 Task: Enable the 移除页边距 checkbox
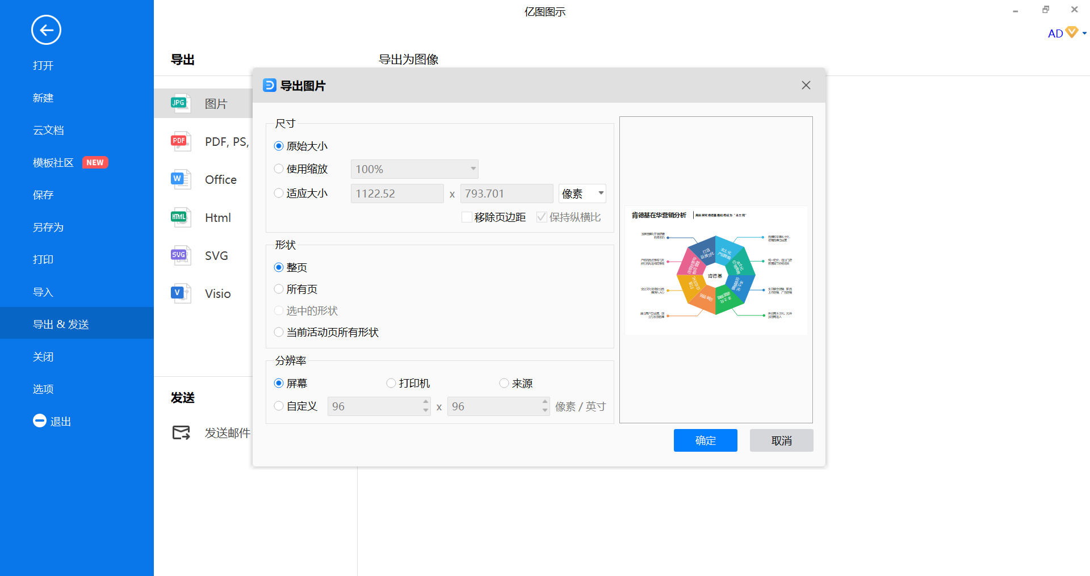click(x=467, y=217)
